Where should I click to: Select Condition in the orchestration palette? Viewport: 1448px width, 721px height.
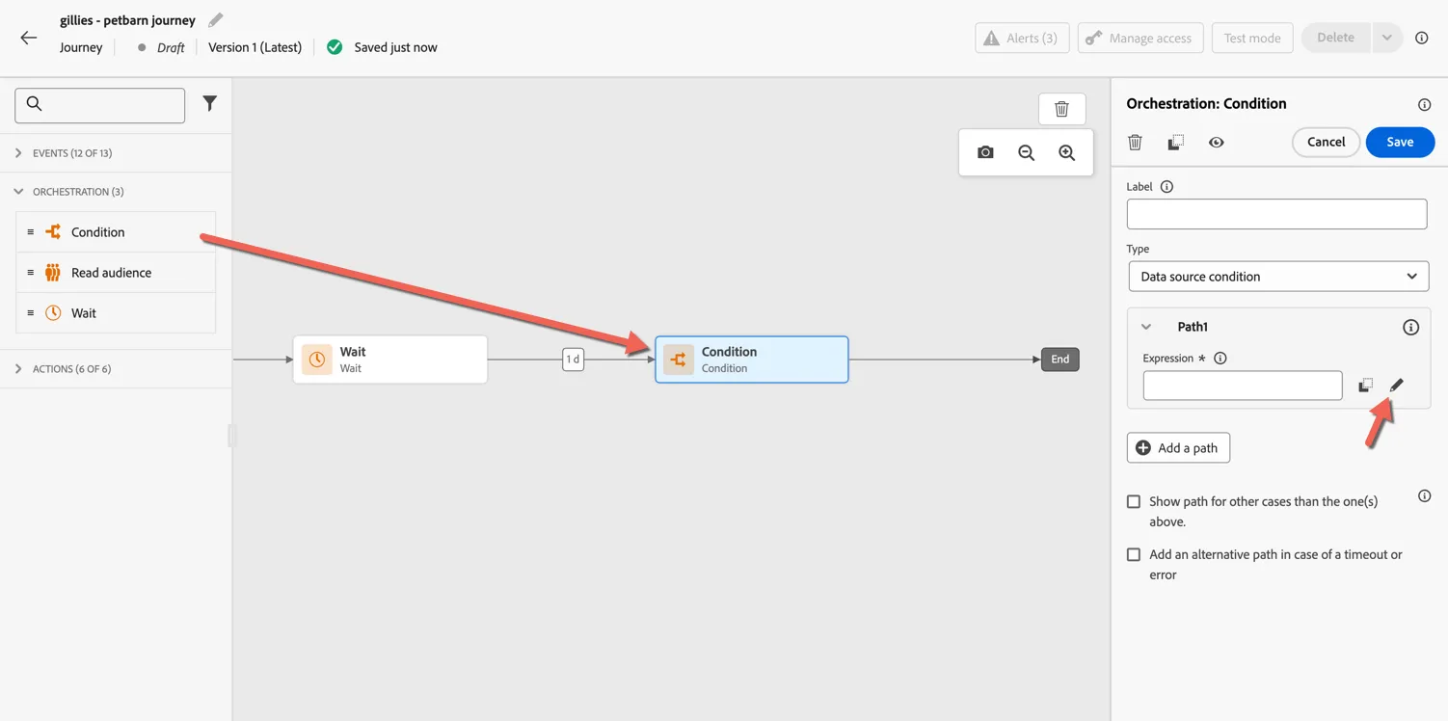116,232
